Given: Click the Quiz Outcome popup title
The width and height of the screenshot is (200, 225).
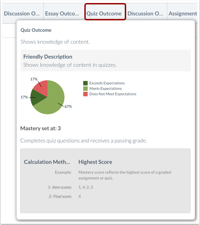Looking at the screenshot, I should click(36, 30).
